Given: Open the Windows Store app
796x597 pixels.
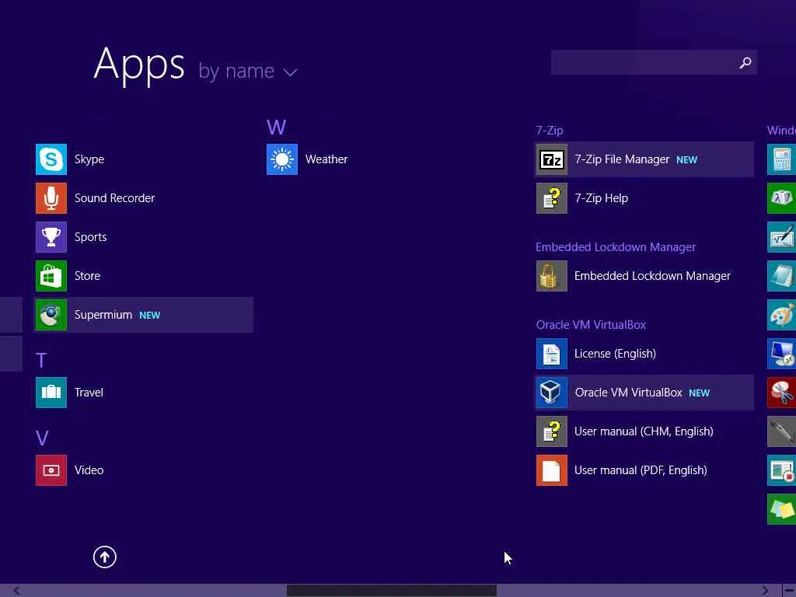Looking at the screenshot, I should (143, 276).
